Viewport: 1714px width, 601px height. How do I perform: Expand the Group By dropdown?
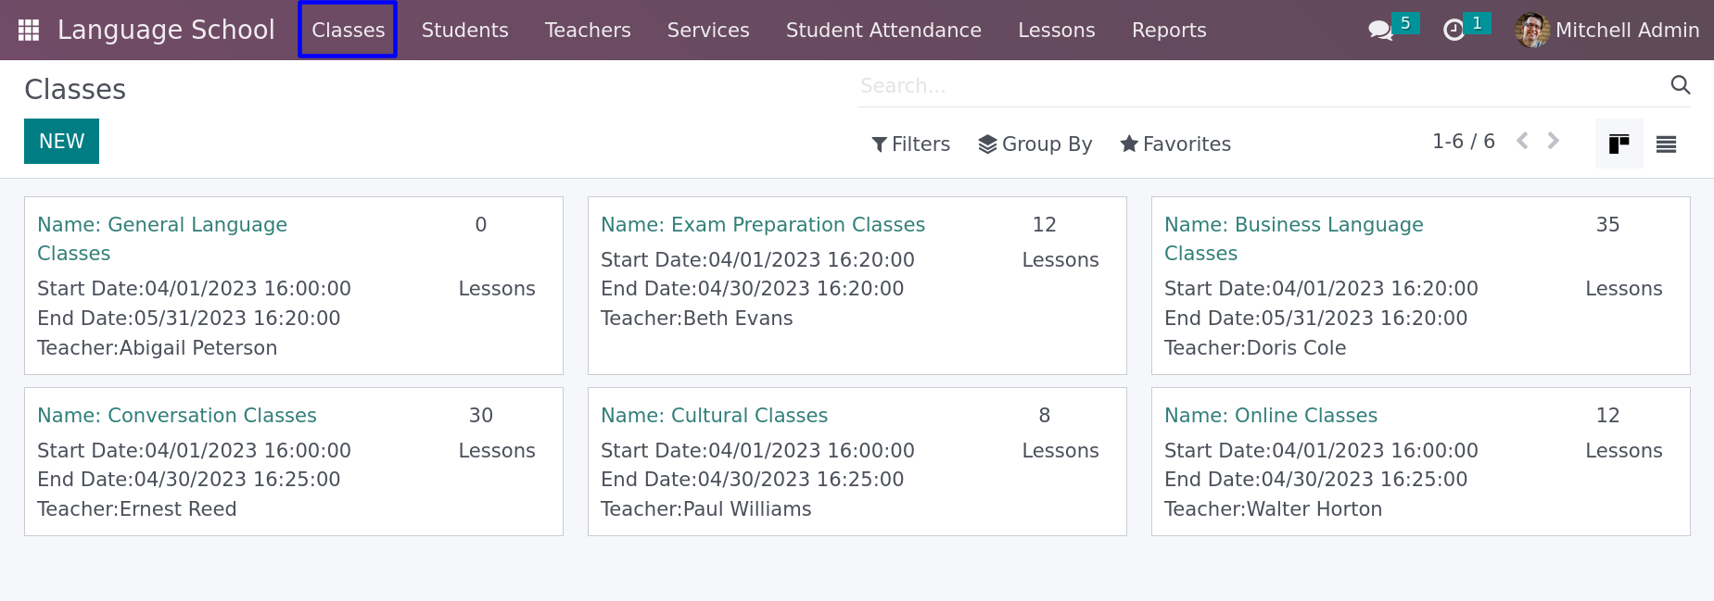click(x=1035, y=144)
